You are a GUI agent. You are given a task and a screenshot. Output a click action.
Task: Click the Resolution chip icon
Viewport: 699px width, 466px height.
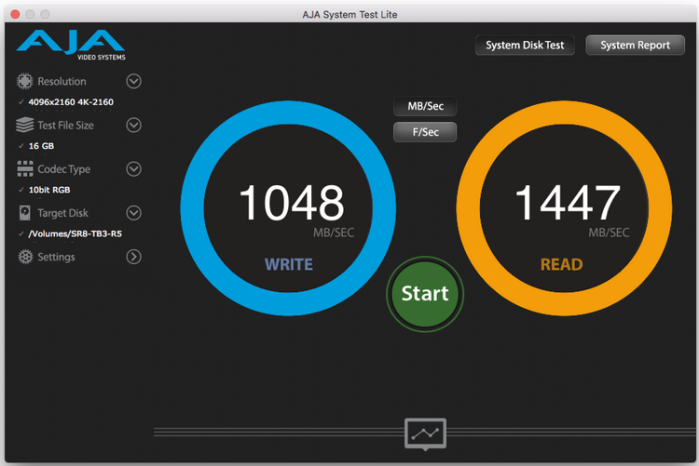24,82
